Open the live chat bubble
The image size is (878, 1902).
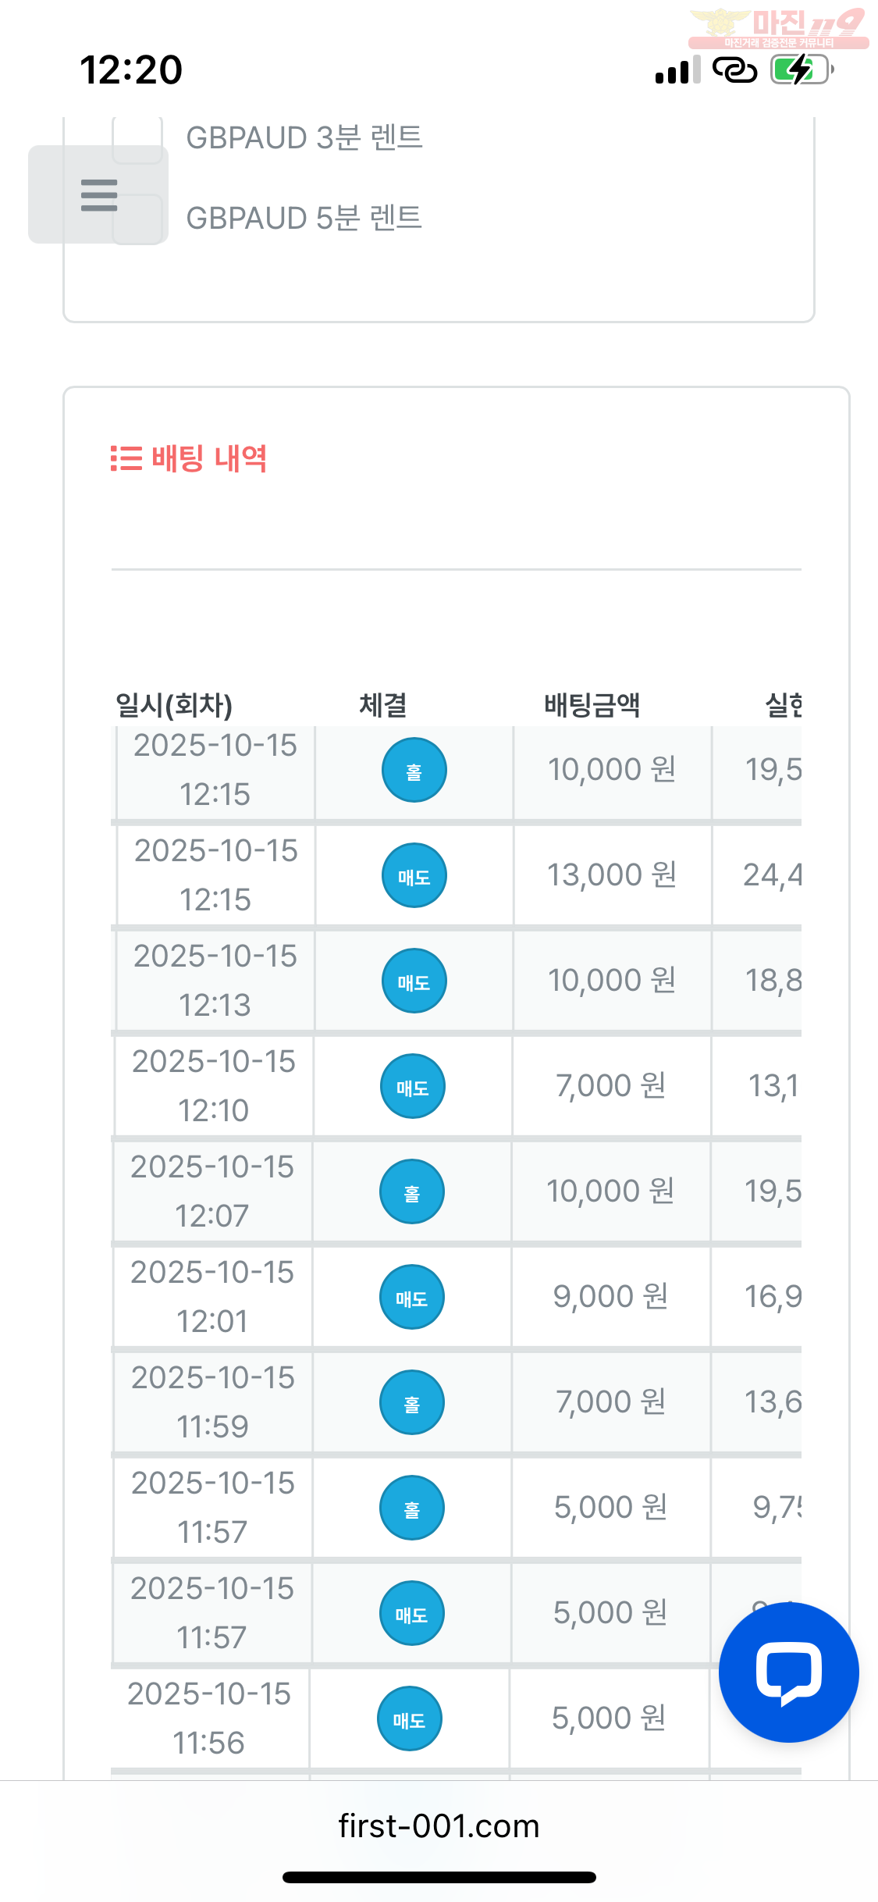[x=788, y=1672]
